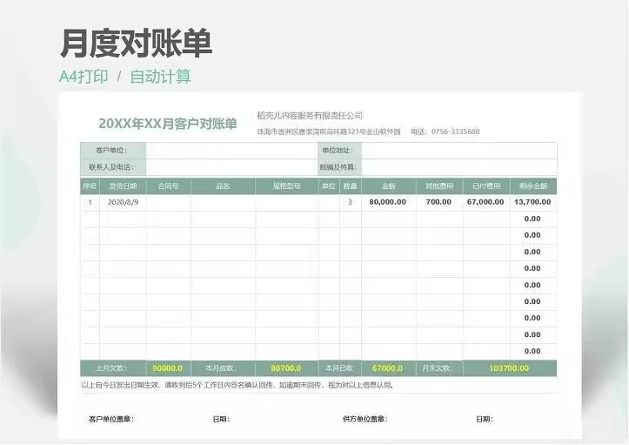Image resolution: width=629 pixels, height=445 pixels.
Task: Select the 品名 column header
Action: [223, 186]
